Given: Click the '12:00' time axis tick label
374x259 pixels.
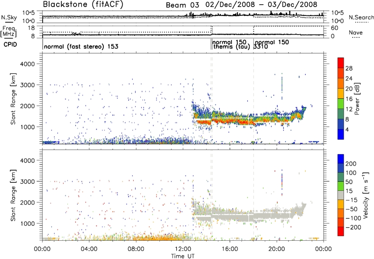Looking at the screenshot, I should (183, 249).
